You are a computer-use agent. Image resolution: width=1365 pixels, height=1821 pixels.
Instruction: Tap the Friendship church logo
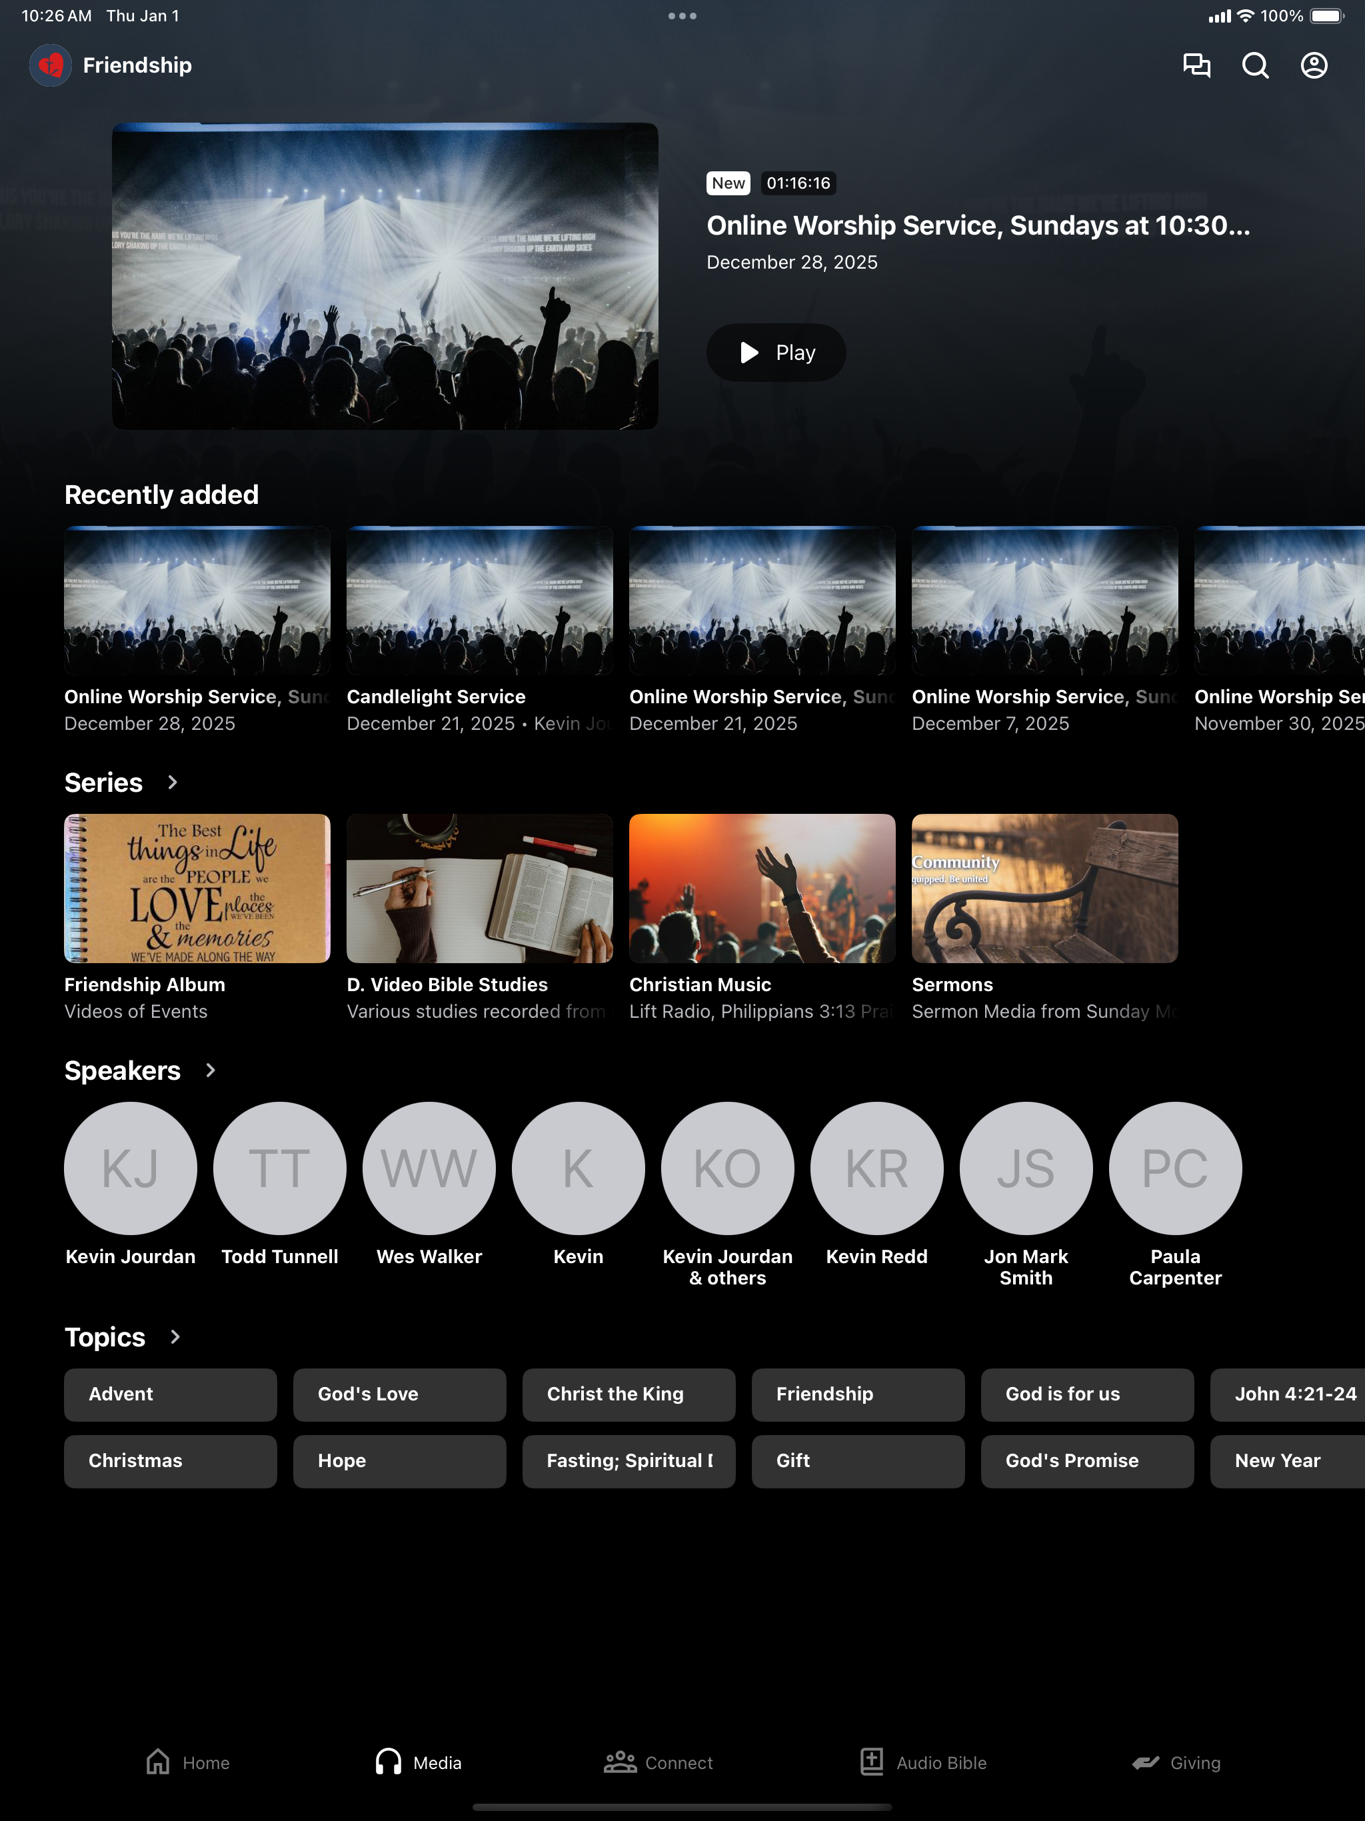pyautogui.click(x=50, y=65)
